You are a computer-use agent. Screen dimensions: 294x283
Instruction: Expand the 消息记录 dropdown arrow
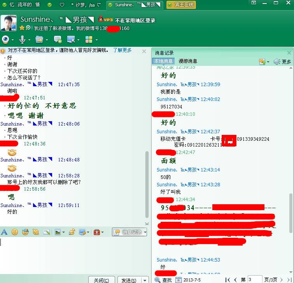point(145,232)
